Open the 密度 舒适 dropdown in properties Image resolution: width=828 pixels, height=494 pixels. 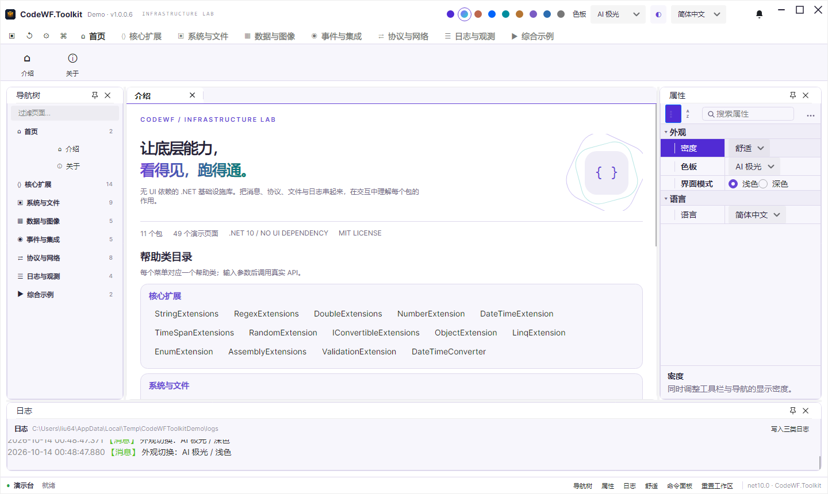(x=749, y=148)
